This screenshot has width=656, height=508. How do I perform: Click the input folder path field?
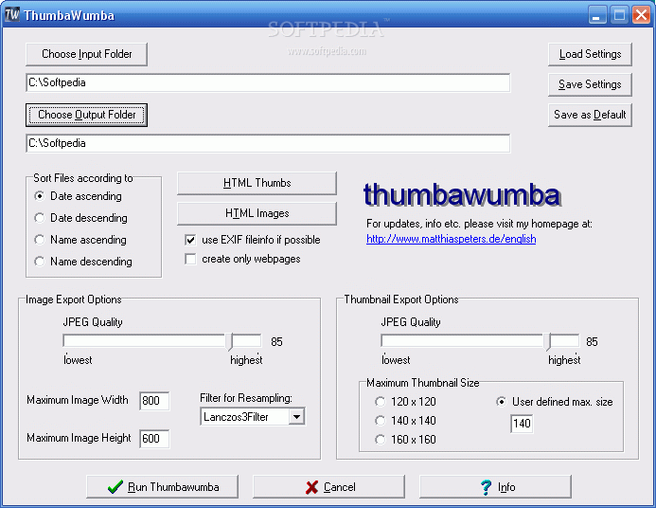coord(268,82)
